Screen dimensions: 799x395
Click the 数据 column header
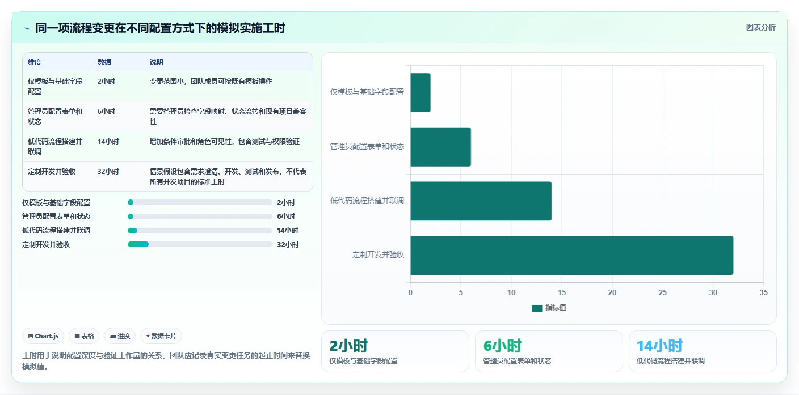pos(104,62)
